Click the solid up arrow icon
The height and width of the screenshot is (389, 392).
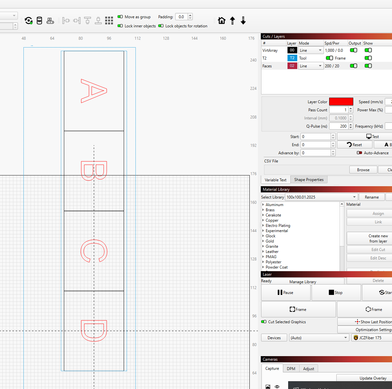232,21
